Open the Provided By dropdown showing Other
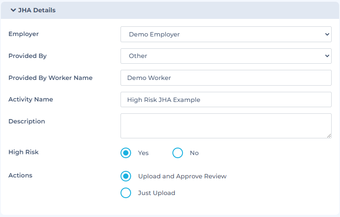 226,56
